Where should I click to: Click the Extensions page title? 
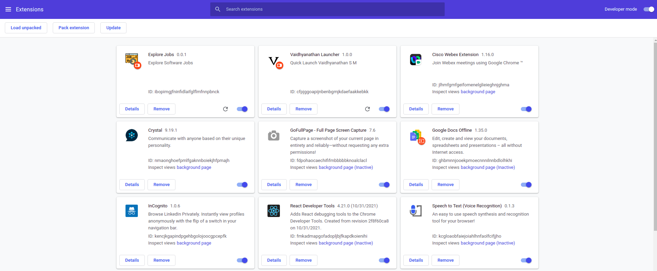click(30, 9)
